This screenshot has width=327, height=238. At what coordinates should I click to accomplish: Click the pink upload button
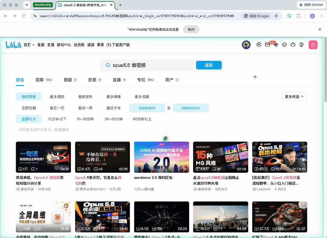tap(313, 45)
